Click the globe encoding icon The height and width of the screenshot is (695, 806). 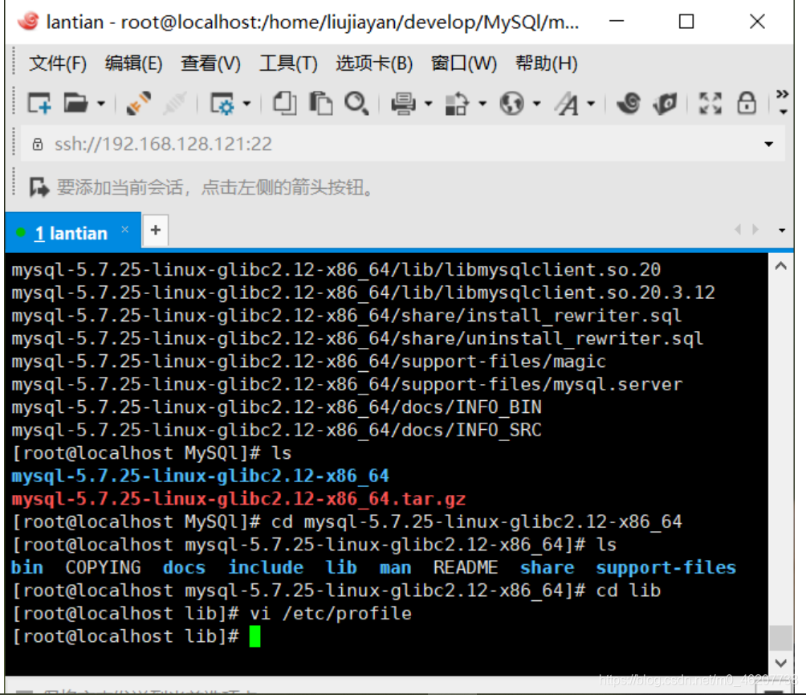tap(512, 104)
